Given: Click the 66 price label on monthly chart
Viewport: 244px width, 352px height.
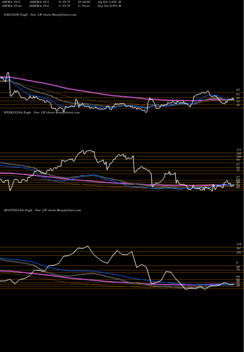Looking at the screenshot, I should coord(238,277).
